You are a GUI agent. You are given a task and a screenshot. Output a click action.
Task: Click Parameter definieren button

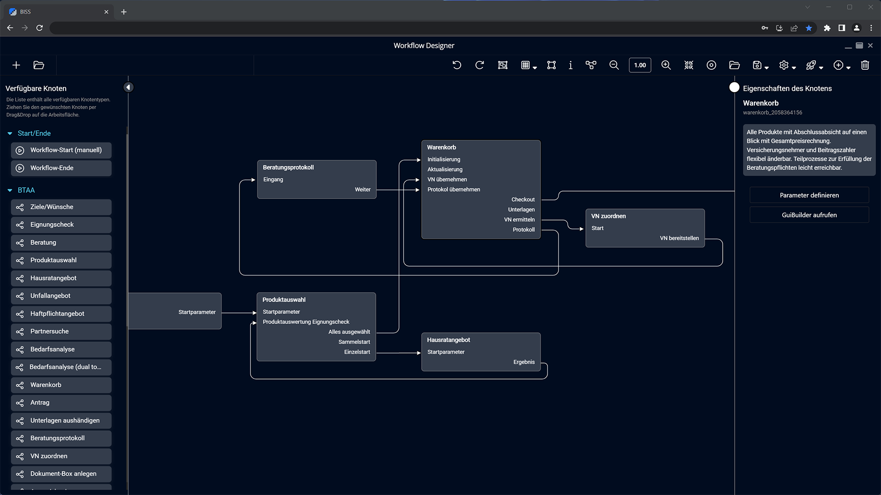point(809,195)
